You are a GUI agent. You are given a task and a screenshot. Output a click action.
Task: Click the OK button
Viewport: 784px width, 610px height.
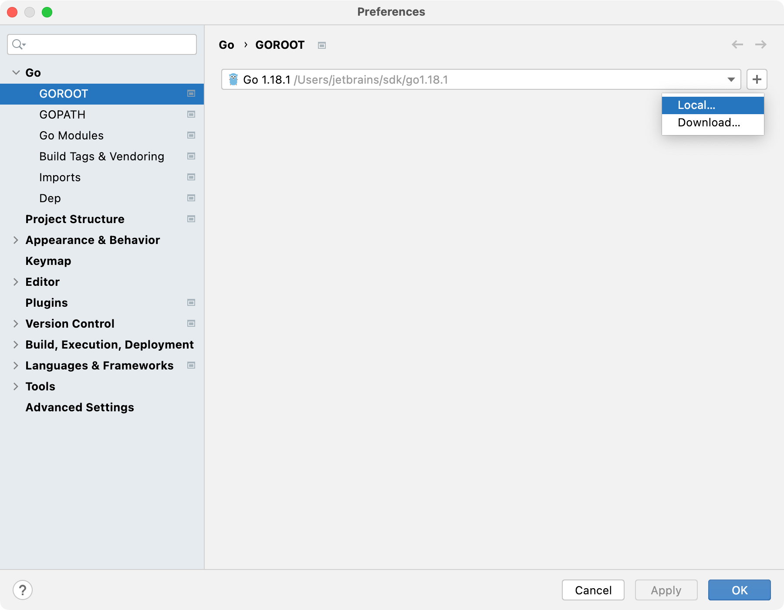(739, 590)
